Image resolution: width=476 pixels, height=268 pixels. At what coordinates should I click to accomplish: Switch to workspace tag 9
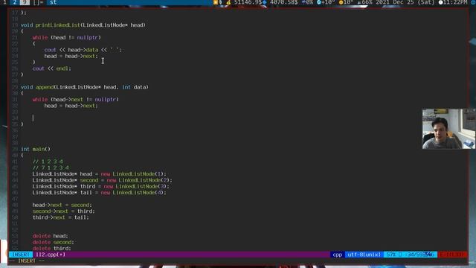pos(25,2)
